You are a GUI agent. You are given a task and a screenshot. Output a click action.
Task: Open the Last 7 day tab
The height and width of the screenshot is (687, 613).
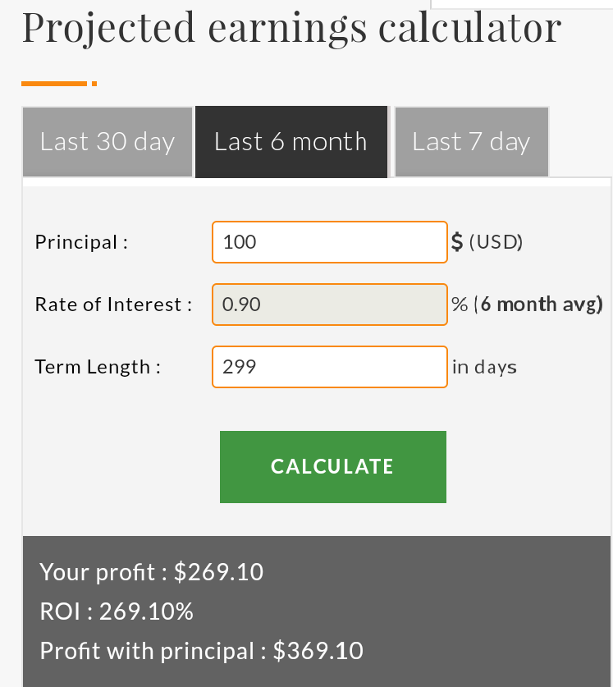click(x=471, y=142)
